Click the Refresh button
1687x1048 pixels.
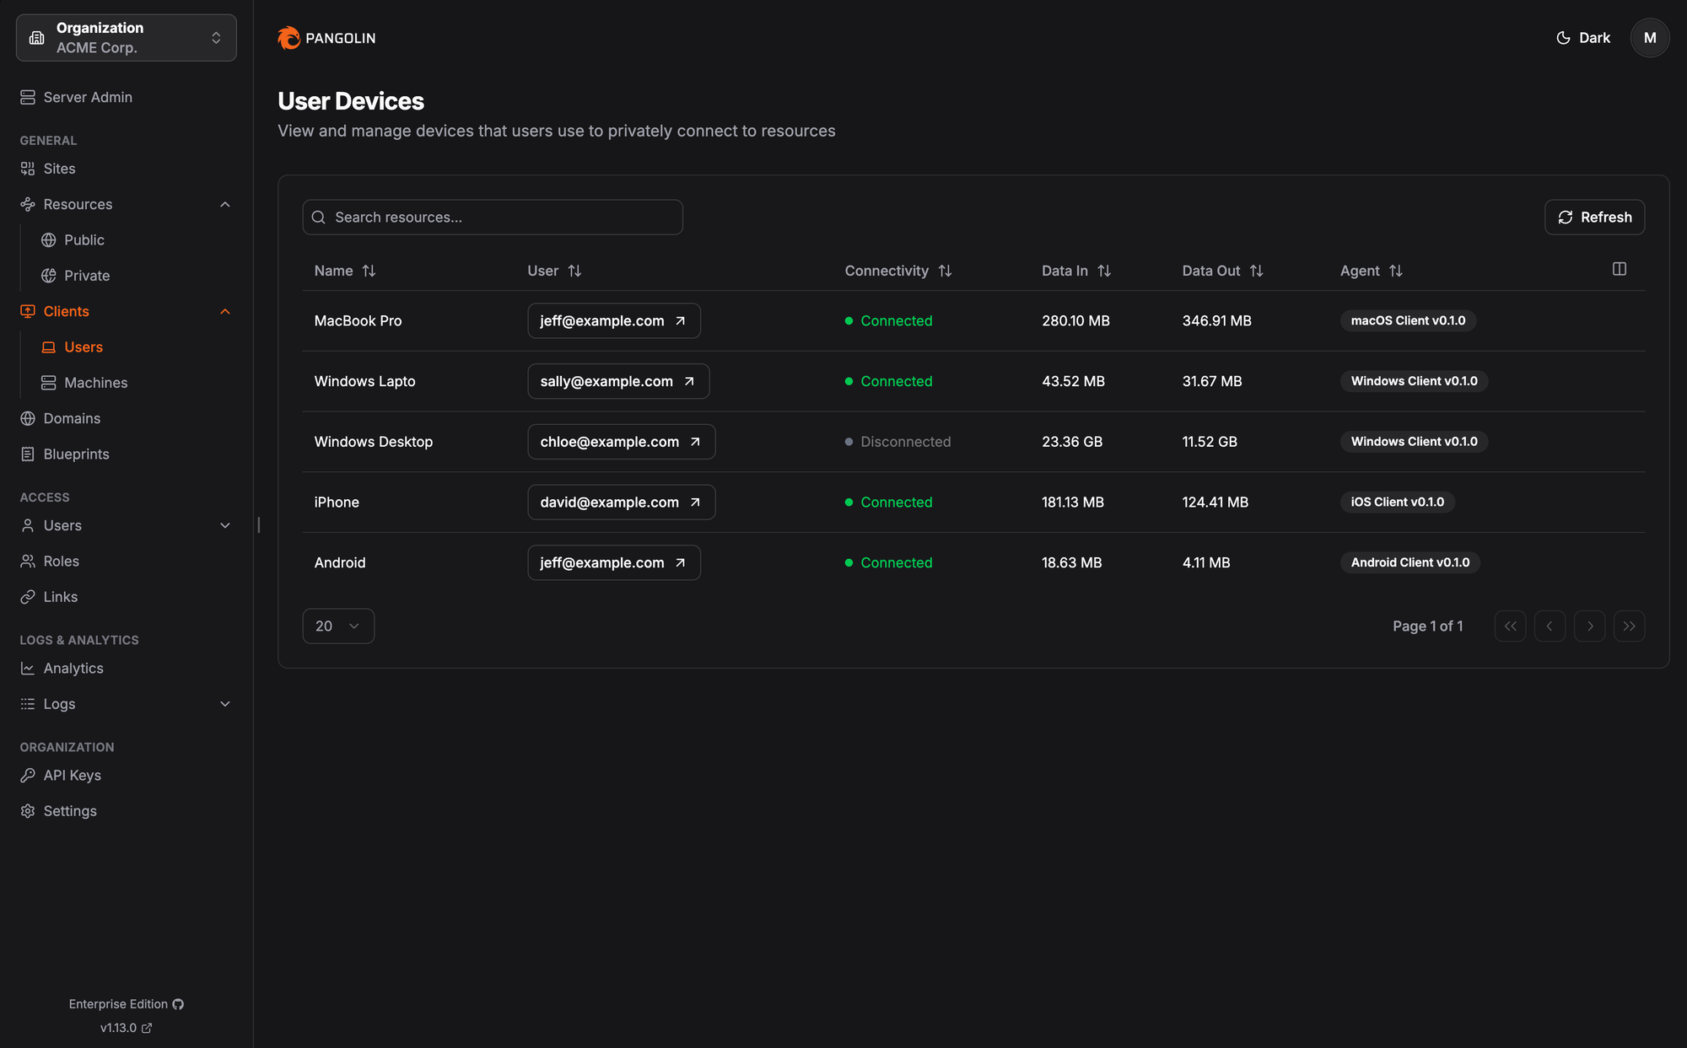[x=1594, y=217]
